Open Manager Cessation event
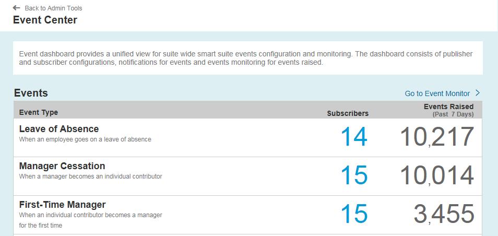The height and width of the screenshot is (236, 498). coord(62,166)
